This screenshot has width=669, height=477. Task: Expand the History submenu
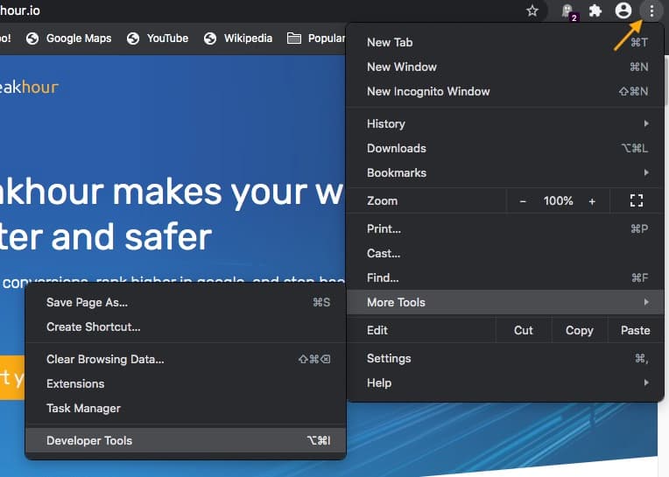click(505, 123)
